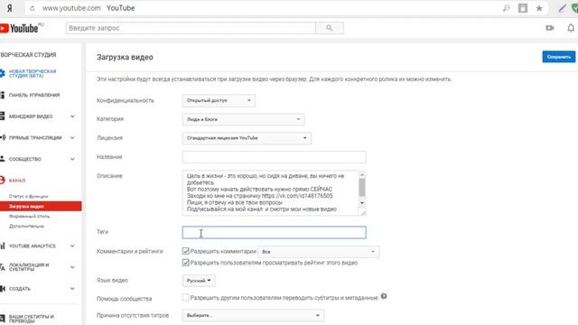The image size is (578, 325).
Task: Open the new Creative Studio beta gear
Action: (3, 73)
